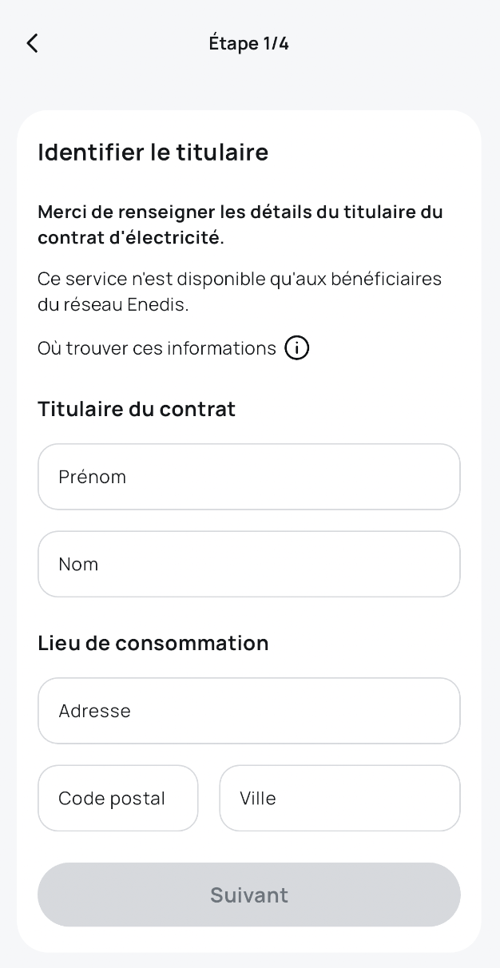Go back using the arrow icon

[x=32, y=43]
